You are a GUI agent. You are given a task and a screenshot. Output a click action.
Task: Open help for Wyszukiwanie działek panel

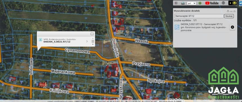[228, 11]
